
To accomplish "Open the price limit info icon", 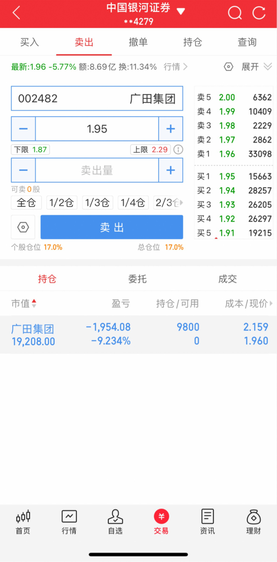I will pyautogui.click(x=178, y=150).
